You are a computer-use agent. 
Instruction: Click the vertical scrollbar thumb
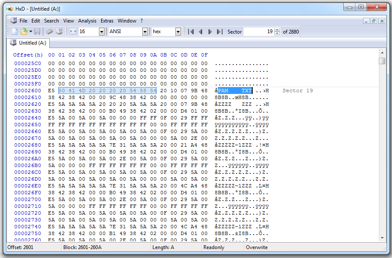(382, 61)
